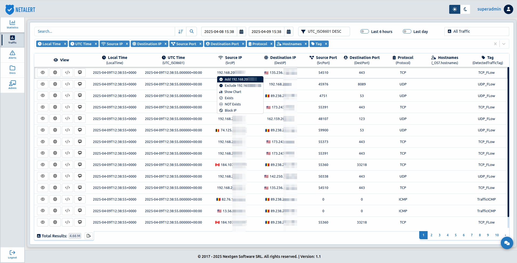The image size is (517, 263).
Task: Click the sort order icon beside search
Action: pos(181,32)
